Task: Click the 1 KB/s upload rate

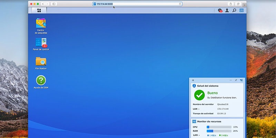Action: [x=212, y=135]
